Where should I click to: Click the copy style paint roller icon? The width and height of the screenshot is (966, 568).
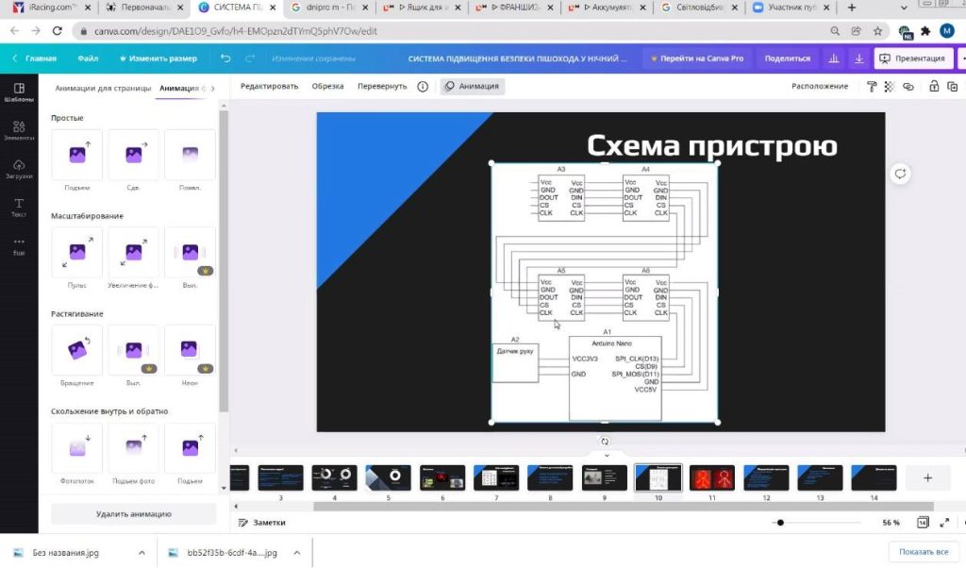pyautogui.click(x=871, y=87)
